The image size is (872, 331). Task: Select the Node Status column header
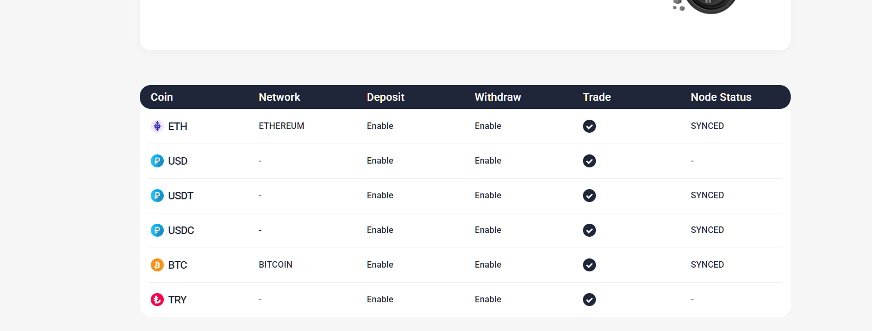pos(721,97)
